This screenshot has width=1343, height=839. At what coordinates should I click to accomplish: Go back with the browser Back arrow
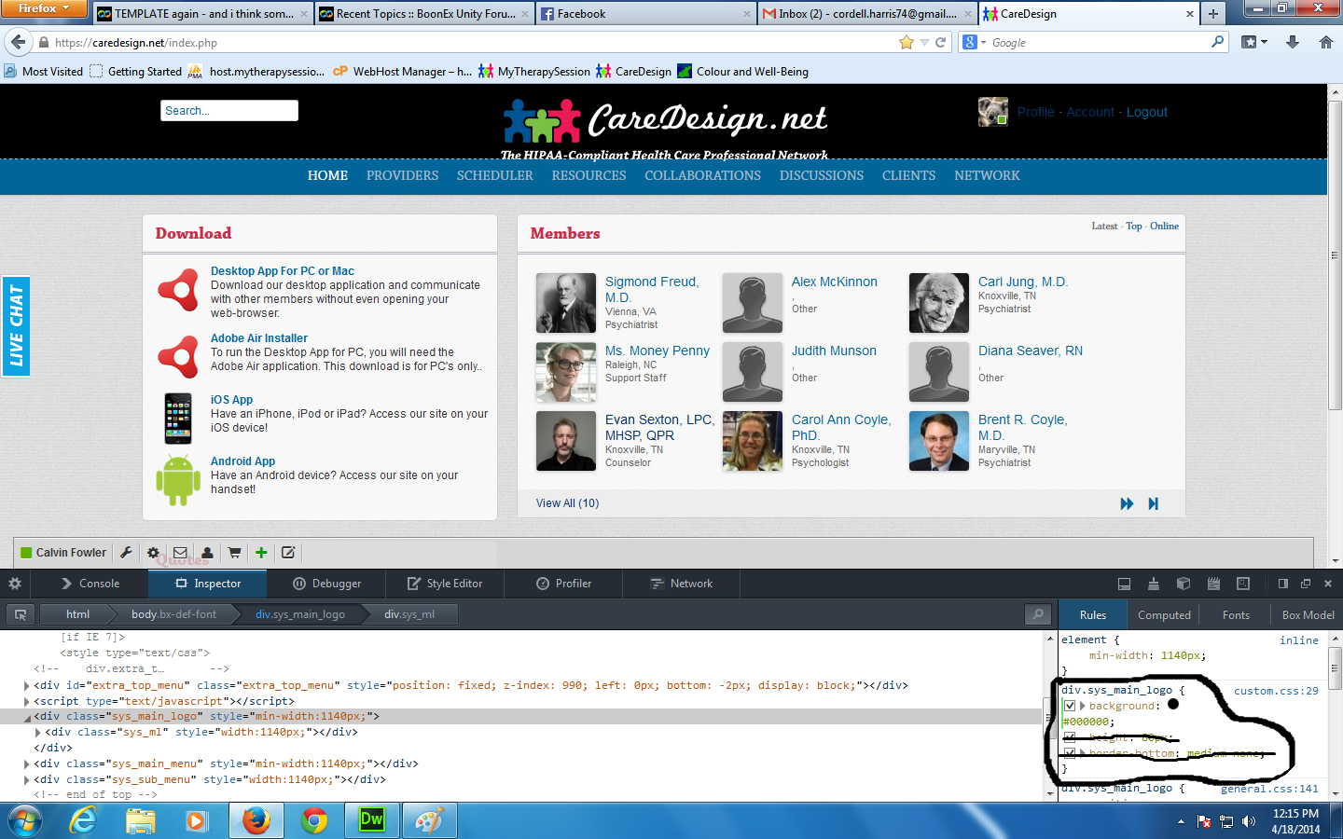click(19, 42)
